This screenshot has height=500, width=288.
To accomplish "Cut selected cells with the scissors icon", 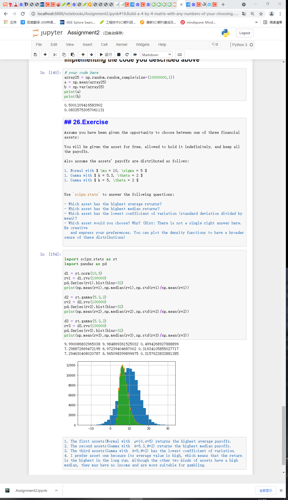I will [55, 55].
